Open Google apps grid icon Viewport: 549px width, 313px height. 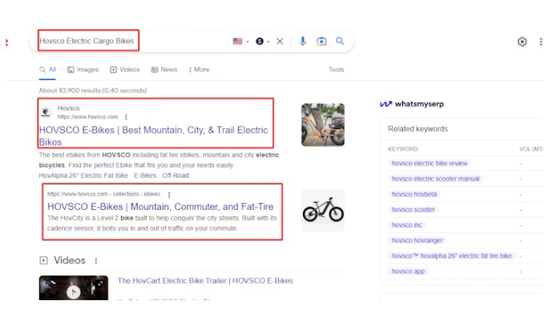[542, 42]
